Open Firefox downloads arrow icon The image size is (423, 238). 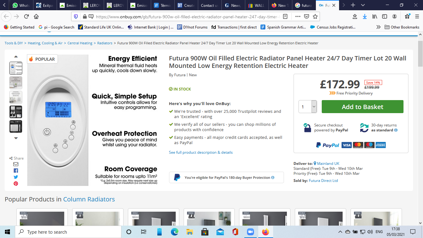click(x=365, y=16)
